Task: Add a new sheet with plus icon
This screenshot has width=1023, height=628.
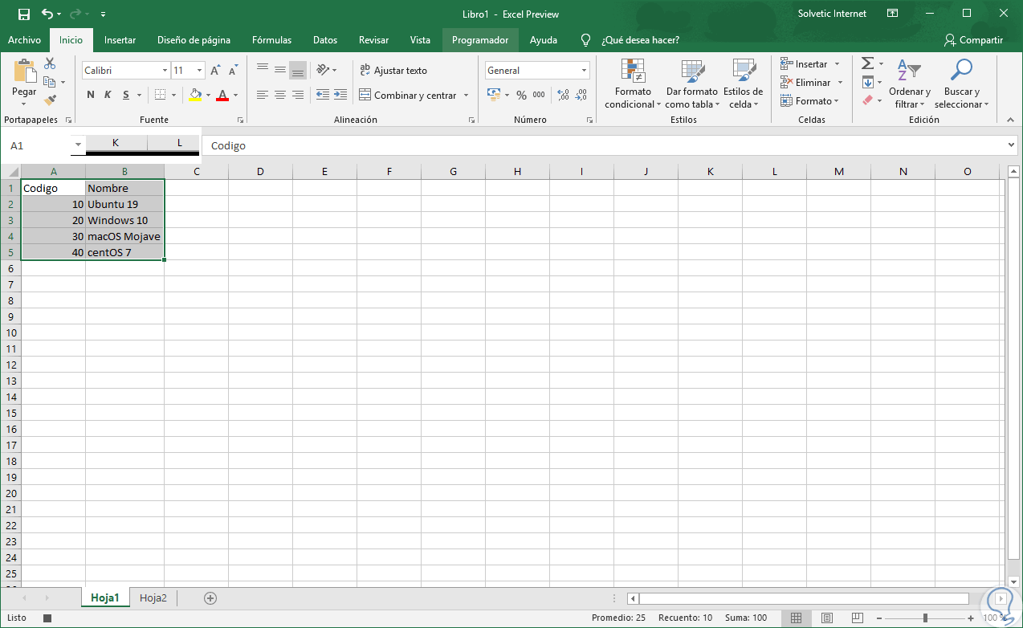Action: 210,597
